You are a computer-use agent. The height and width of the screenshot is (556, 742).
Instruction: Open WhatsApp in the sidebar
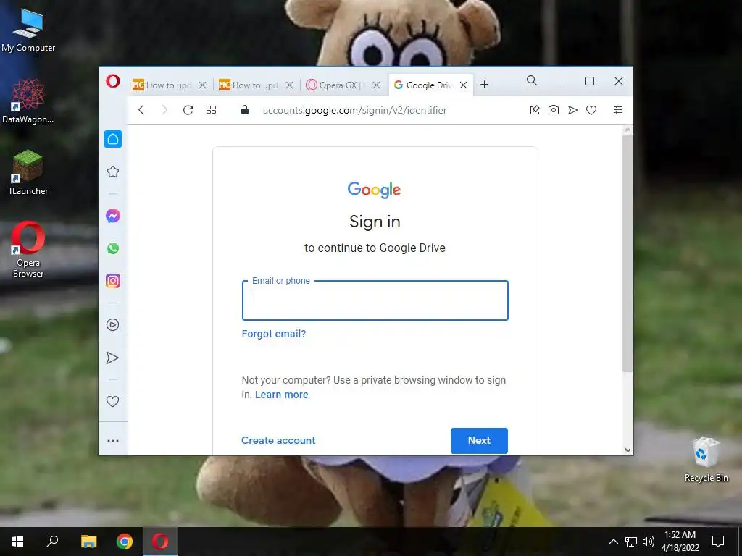112,248
